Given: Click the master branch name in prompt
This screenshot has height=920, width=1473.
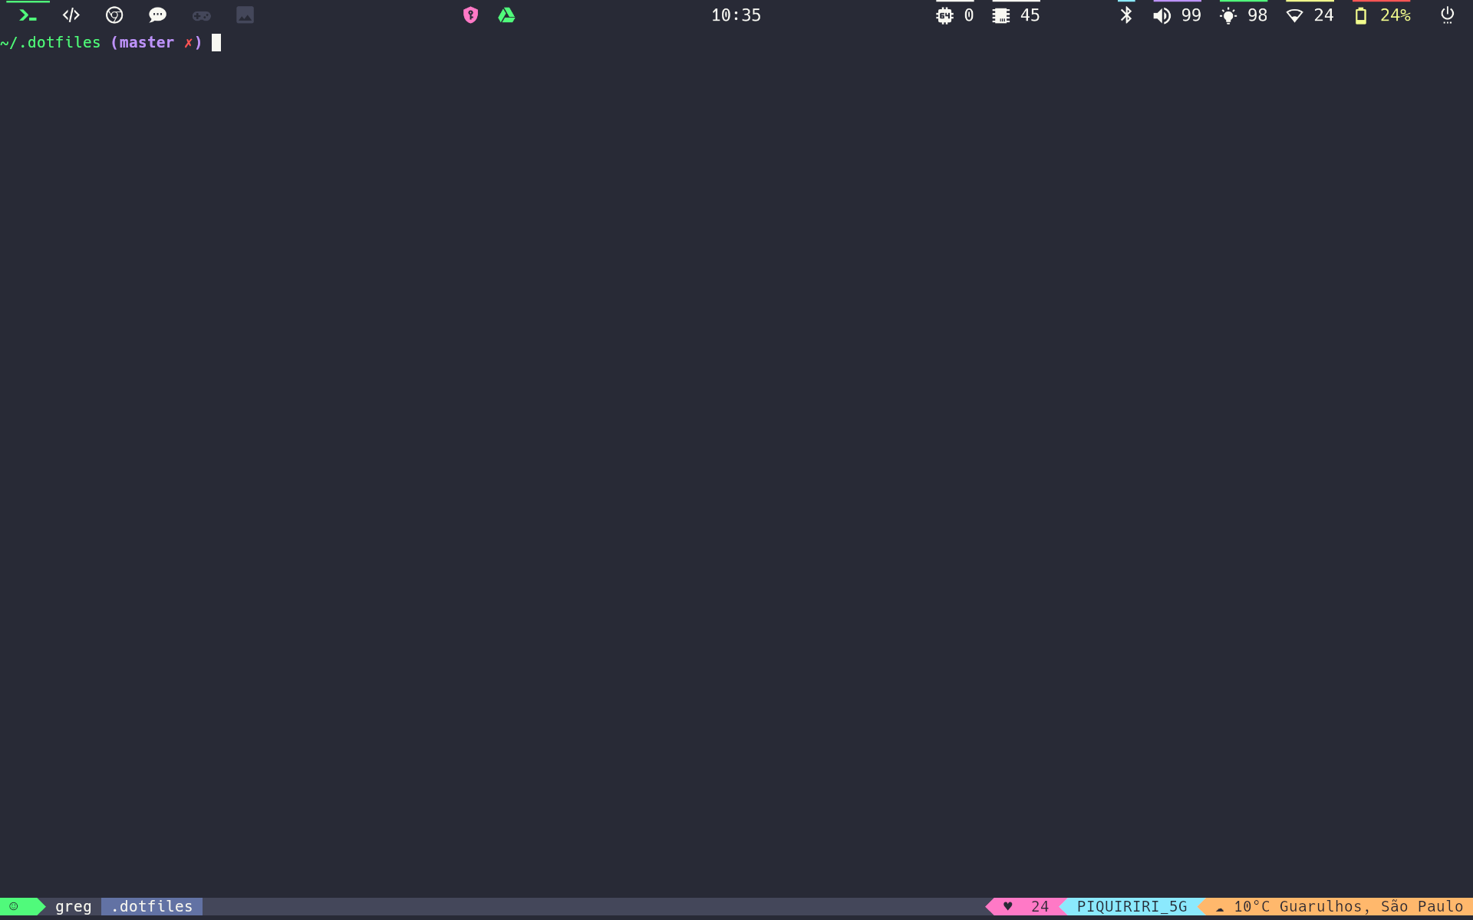Looking at the screenshot, I should (x=147, y=42).
